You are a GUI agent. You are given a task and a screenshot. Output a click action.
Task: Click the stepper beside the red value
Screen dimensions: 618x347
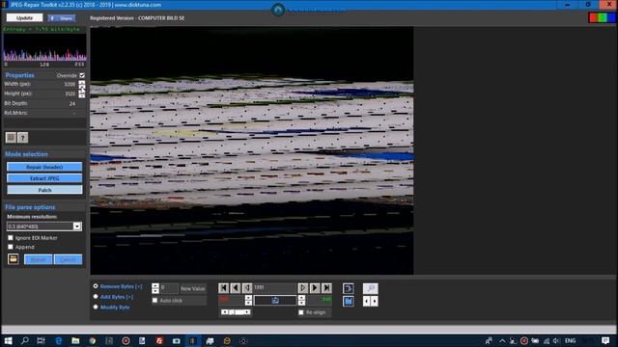[x=248, y=300]
